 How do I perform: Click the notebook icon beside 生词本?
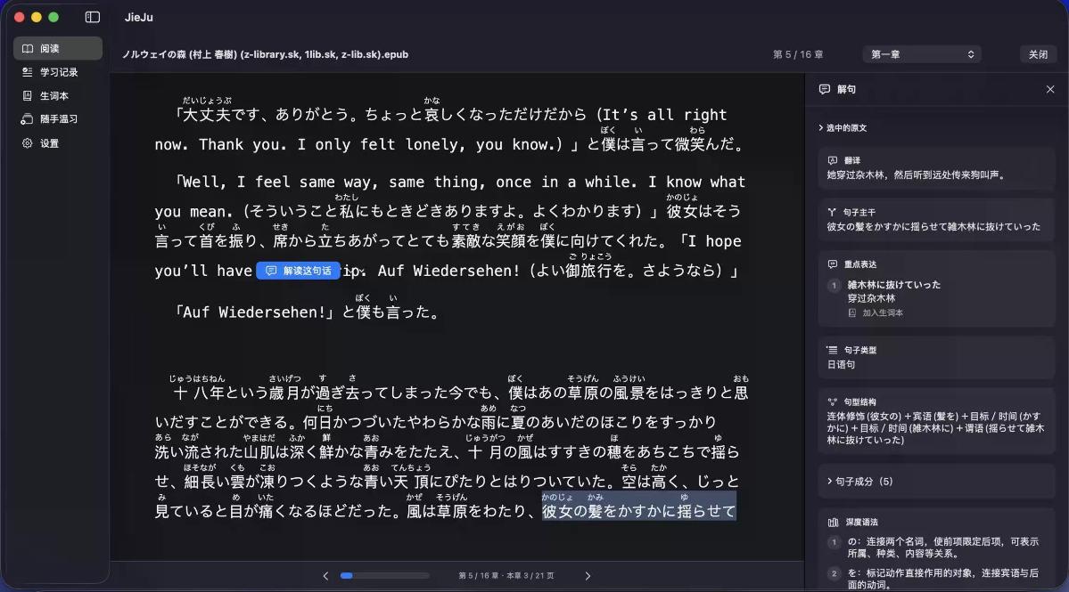pos(28,96)
